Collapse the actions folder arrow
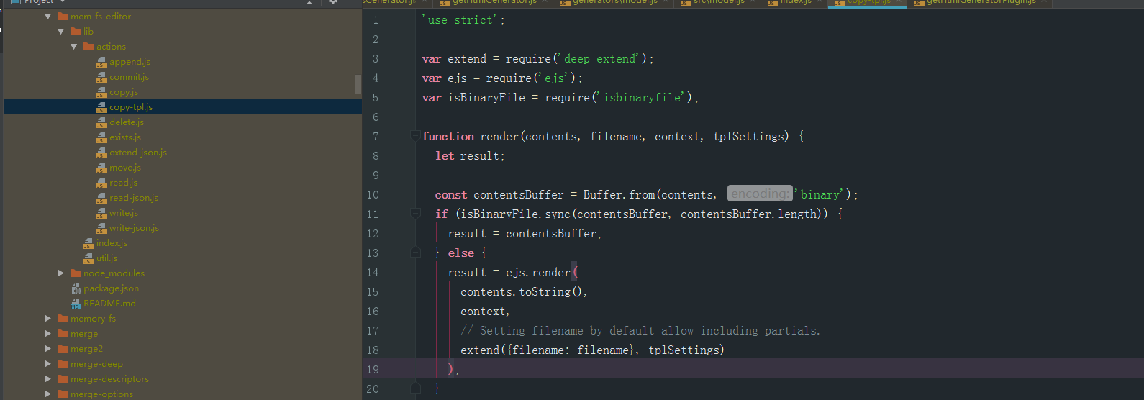The width and height of the screenshot is (1144, 400). point(73,47)
